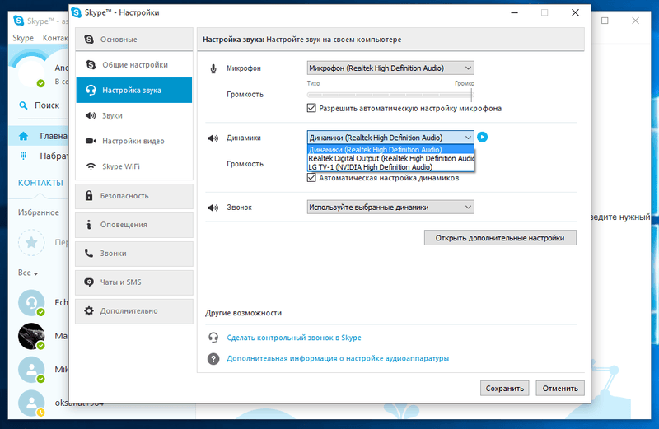659x429 pixels.
Task: Click the chat bubble icon beside Чаты и SMS
Action: click(x=89, y=282)
